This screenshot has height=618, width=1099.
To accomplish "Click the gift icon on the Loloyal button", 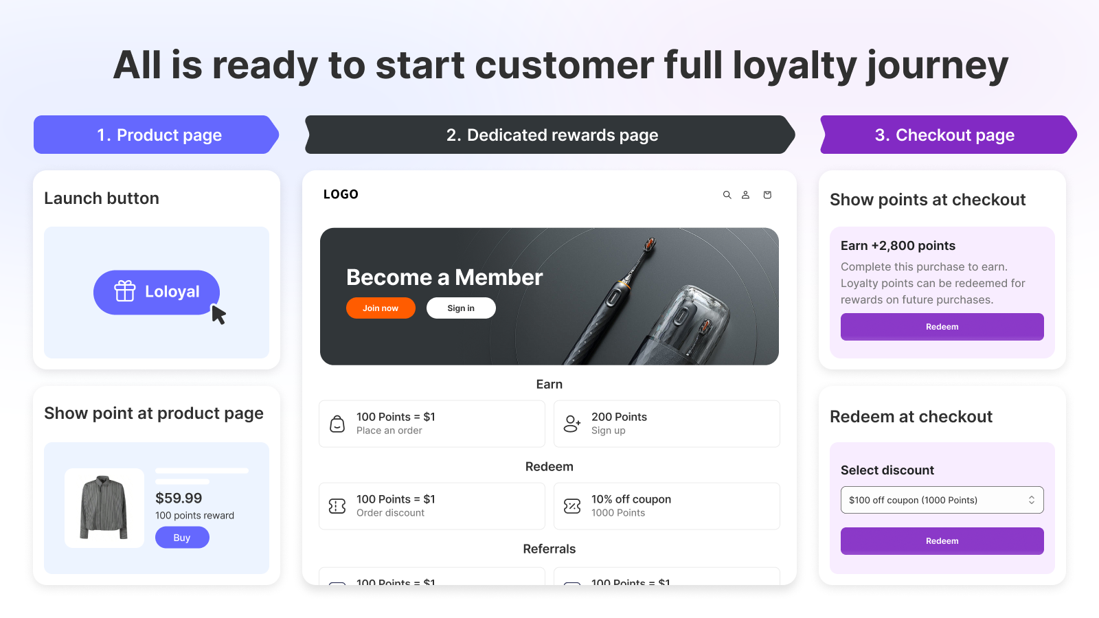I will [x=125, y=291].
